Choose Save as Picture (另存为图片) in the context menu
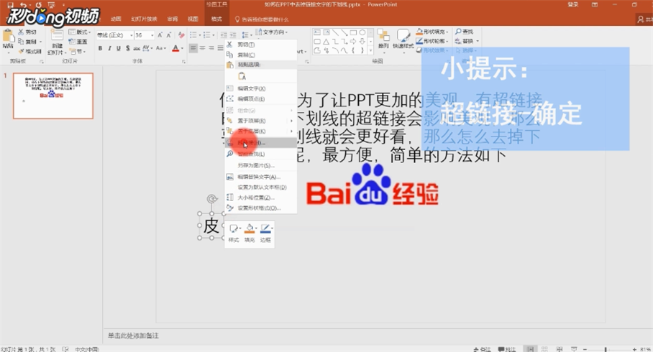The height and width of the screenshot is (352, 653). (261, 166)
